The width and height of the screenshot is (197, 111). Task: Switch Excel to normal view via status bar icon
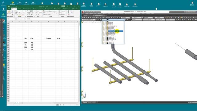pos(58,105)
